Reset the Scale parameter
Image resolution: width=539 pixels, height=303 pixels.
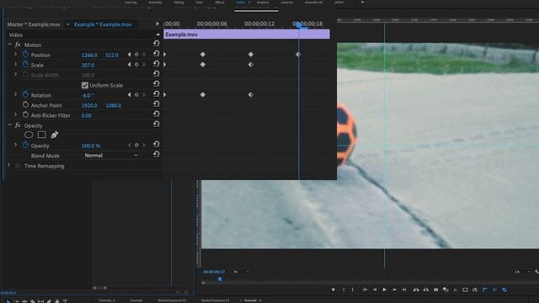[x=156, y=64]
